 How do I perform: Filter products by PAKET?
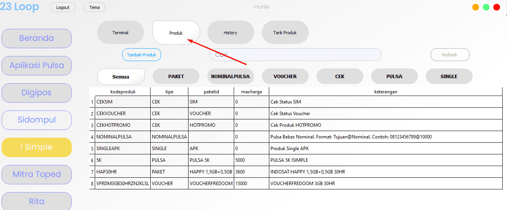(176, 77)
